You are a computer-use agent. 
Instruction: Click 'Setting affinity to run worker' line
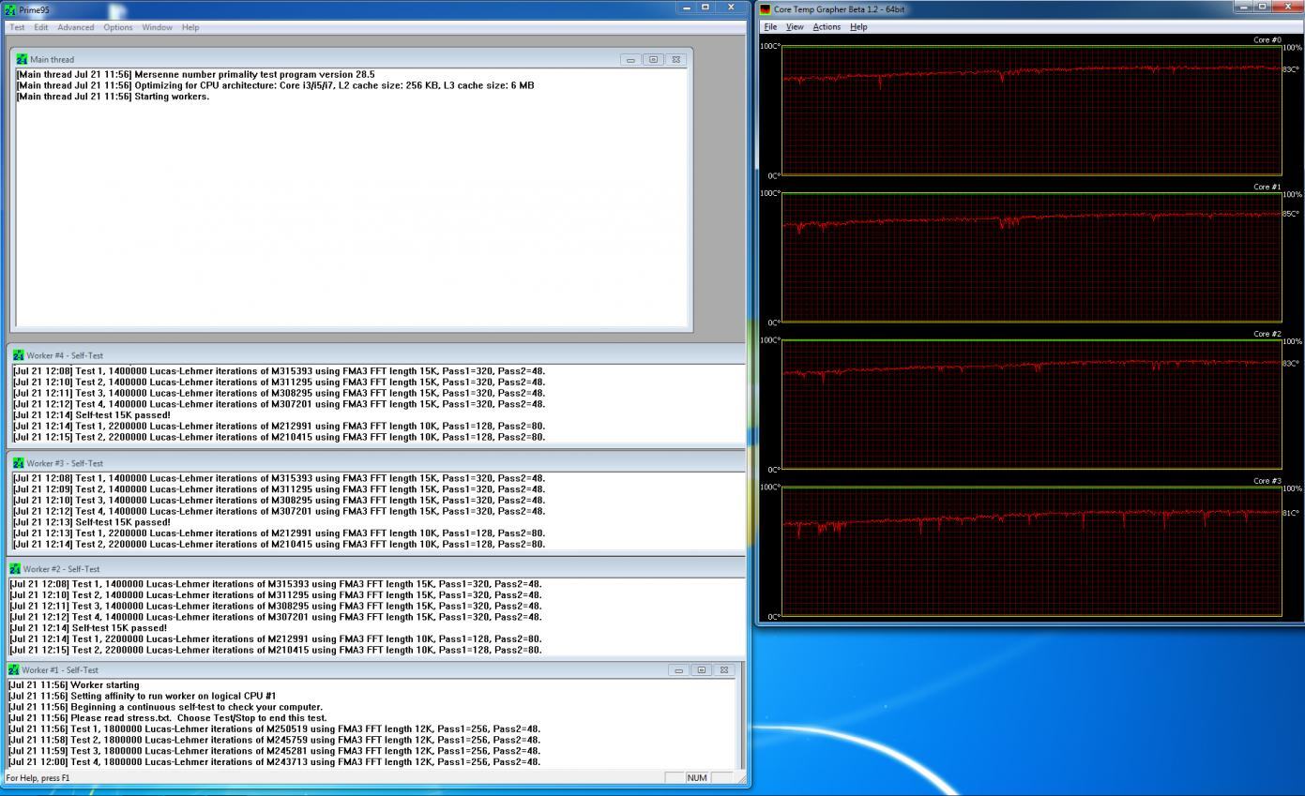pos(142,697)
